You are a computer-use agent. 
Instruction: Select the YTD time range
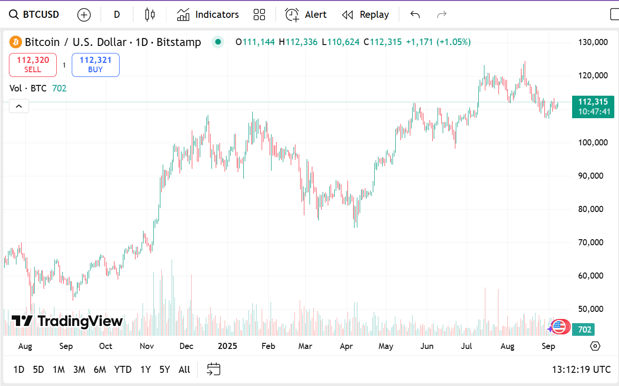pos(123,370)
